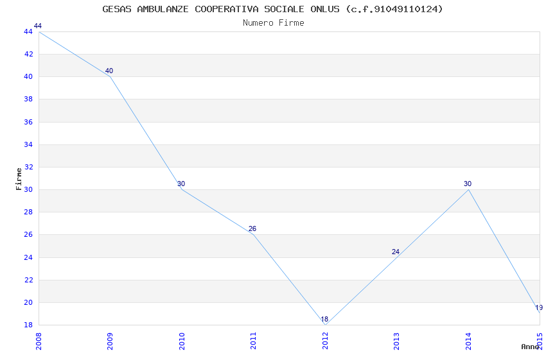The width and height of the screenshot is (546, 353).
Task: Click y-axis tick value 34
Action: (x=28, y=144)
